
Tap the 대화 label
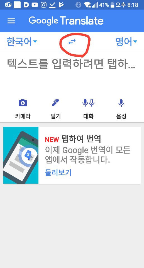point(88,116)
